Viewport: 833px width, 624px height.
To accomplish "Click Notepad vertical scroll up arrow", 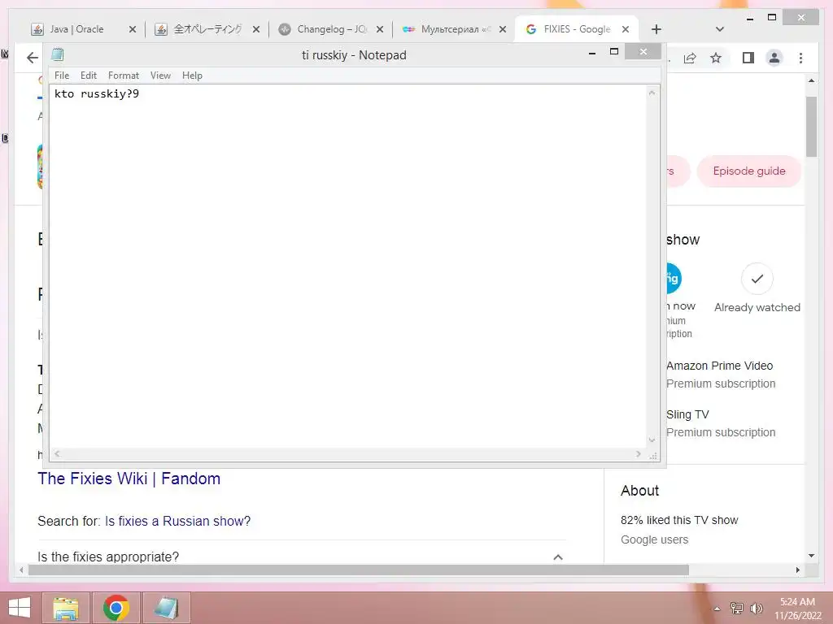I will [652, 93].
